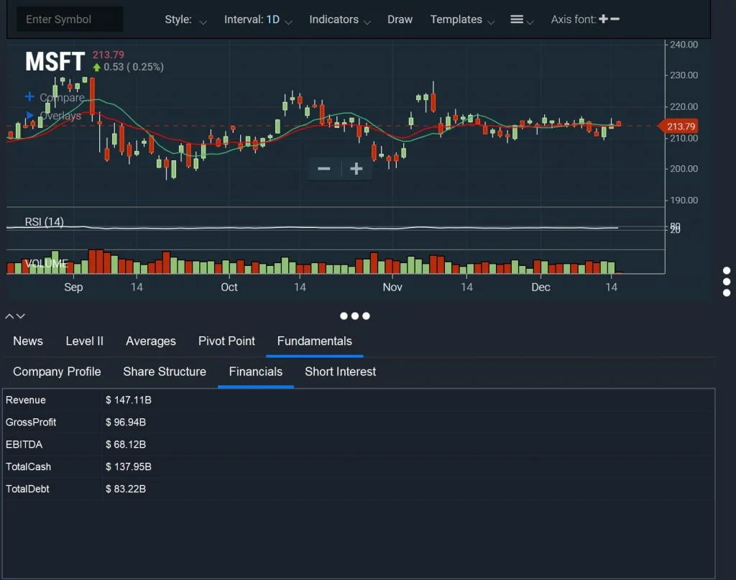Screen dimensions: 736x580
Task: Zoom out chart with minus button
Action: click(324, 168)
